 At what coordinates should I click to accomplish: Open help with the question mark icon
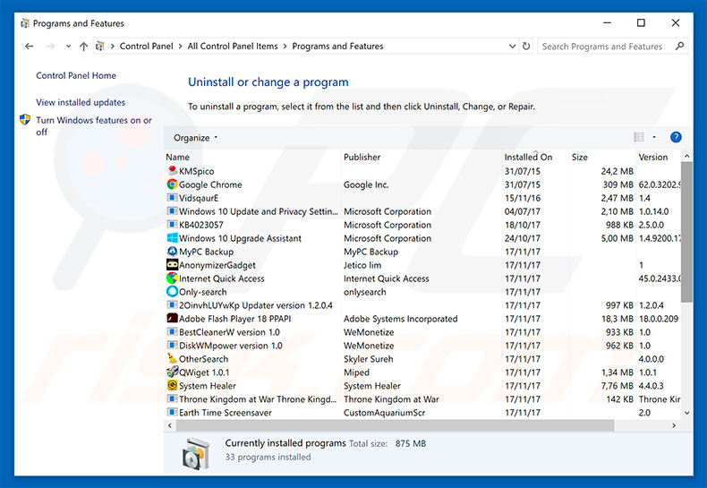click(x=676, y=137)
